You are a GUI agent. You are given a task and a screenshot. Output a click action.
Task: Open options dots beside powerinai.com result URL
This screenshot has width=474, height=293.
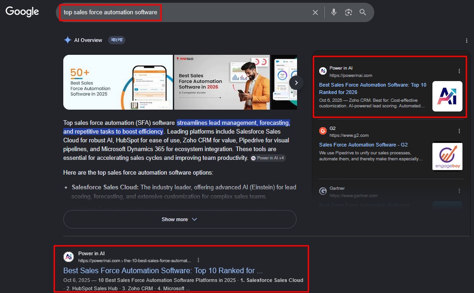tap(198, 260)
